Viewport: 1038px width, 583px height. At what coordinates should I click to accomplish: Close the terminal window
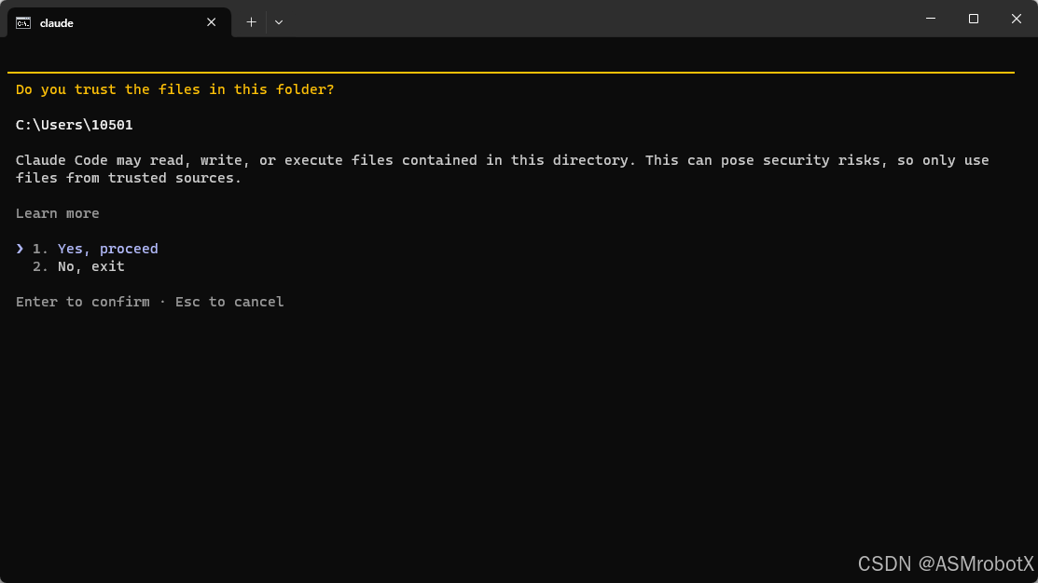(x=1017, y=19)
